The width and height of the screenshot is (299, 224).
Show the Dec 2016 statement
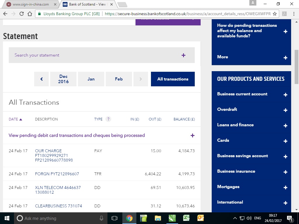(x=63, y=79)
